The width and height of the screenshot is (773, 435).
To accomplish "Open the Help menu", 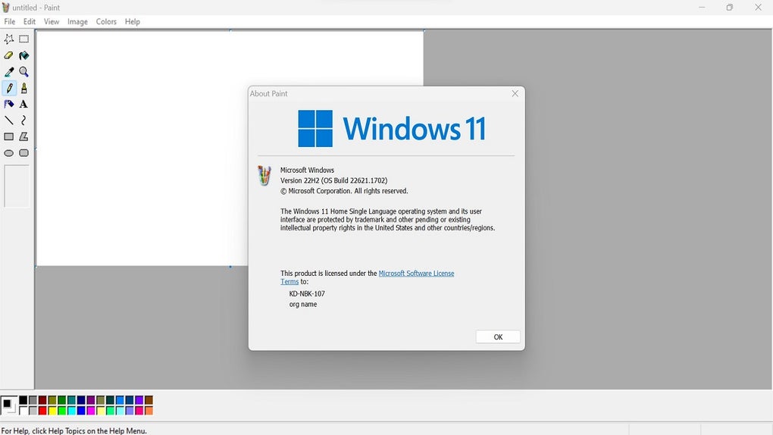I will [x=132, y=22].
